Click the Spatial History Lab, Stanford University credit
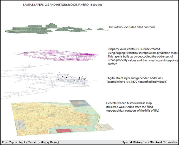Viewport: 179px width, 145px height. pos(150,142)
